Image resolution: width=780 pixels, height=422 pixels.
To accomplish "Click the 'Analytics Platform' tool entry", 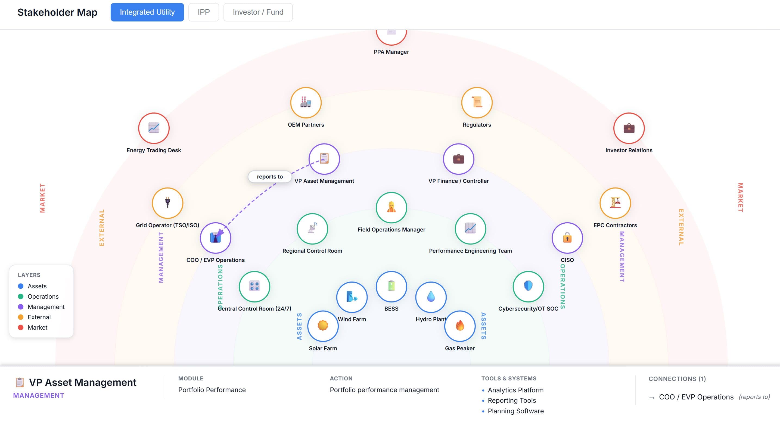I will tap(515, 390).
